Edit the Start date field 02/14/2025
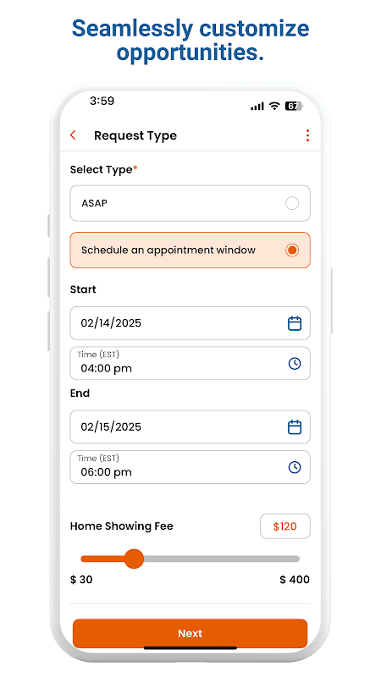 (190, 323)
